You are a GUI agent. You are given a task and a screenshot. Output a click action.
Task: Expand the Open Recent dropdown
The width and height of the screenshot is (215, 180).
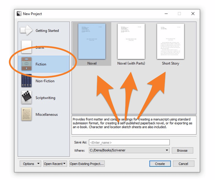55,164
